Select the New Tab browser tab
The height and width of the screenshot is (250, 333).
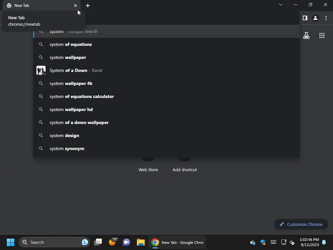click(x=42, y=6)
